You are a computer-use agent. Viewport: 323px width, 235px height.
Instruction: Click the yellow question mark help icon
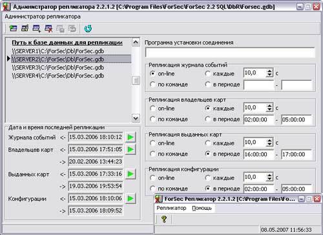(164, 219)
